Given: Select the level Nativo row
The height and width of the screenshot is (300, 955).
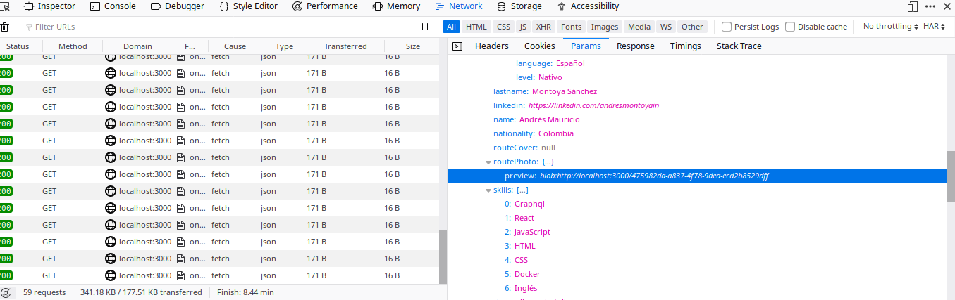Looking at the screenshot, I should click(697, 77).
